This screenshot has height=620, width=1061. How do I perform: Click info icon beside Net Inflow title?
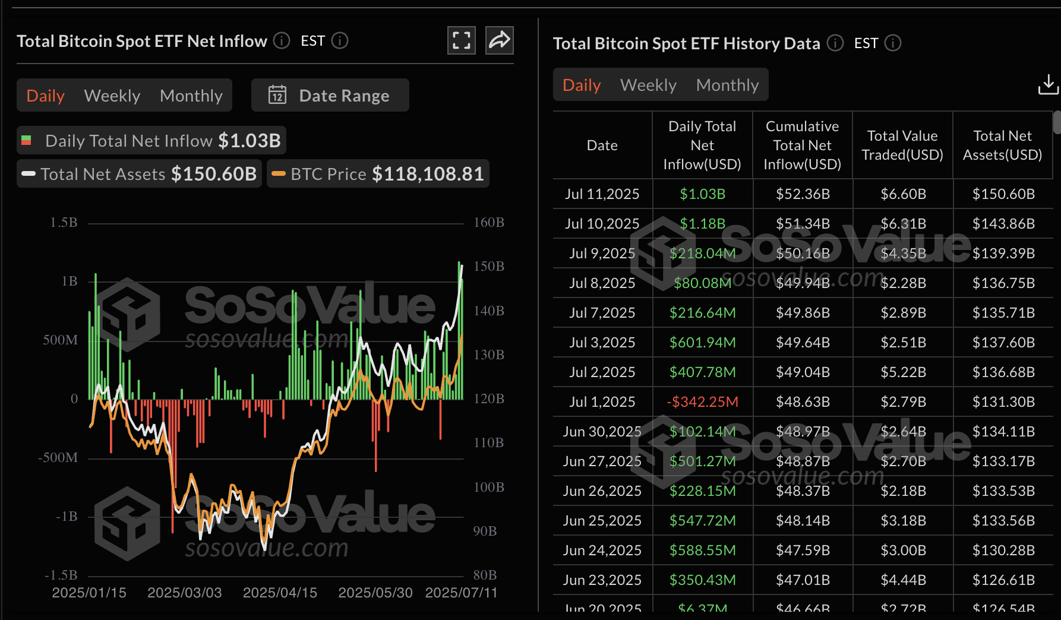(x=282, y=40)
